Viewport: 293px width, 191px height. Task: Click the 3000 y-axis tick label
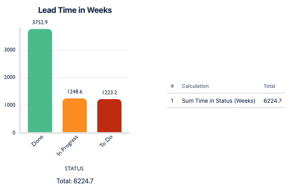[x=10, y=50]
